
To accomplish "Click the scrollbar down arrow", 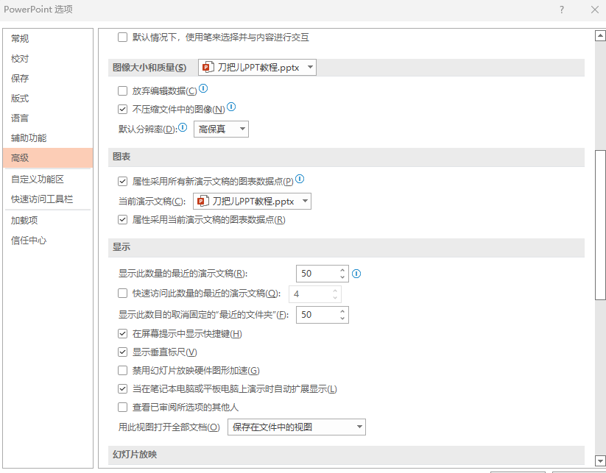I will [600, 460].
